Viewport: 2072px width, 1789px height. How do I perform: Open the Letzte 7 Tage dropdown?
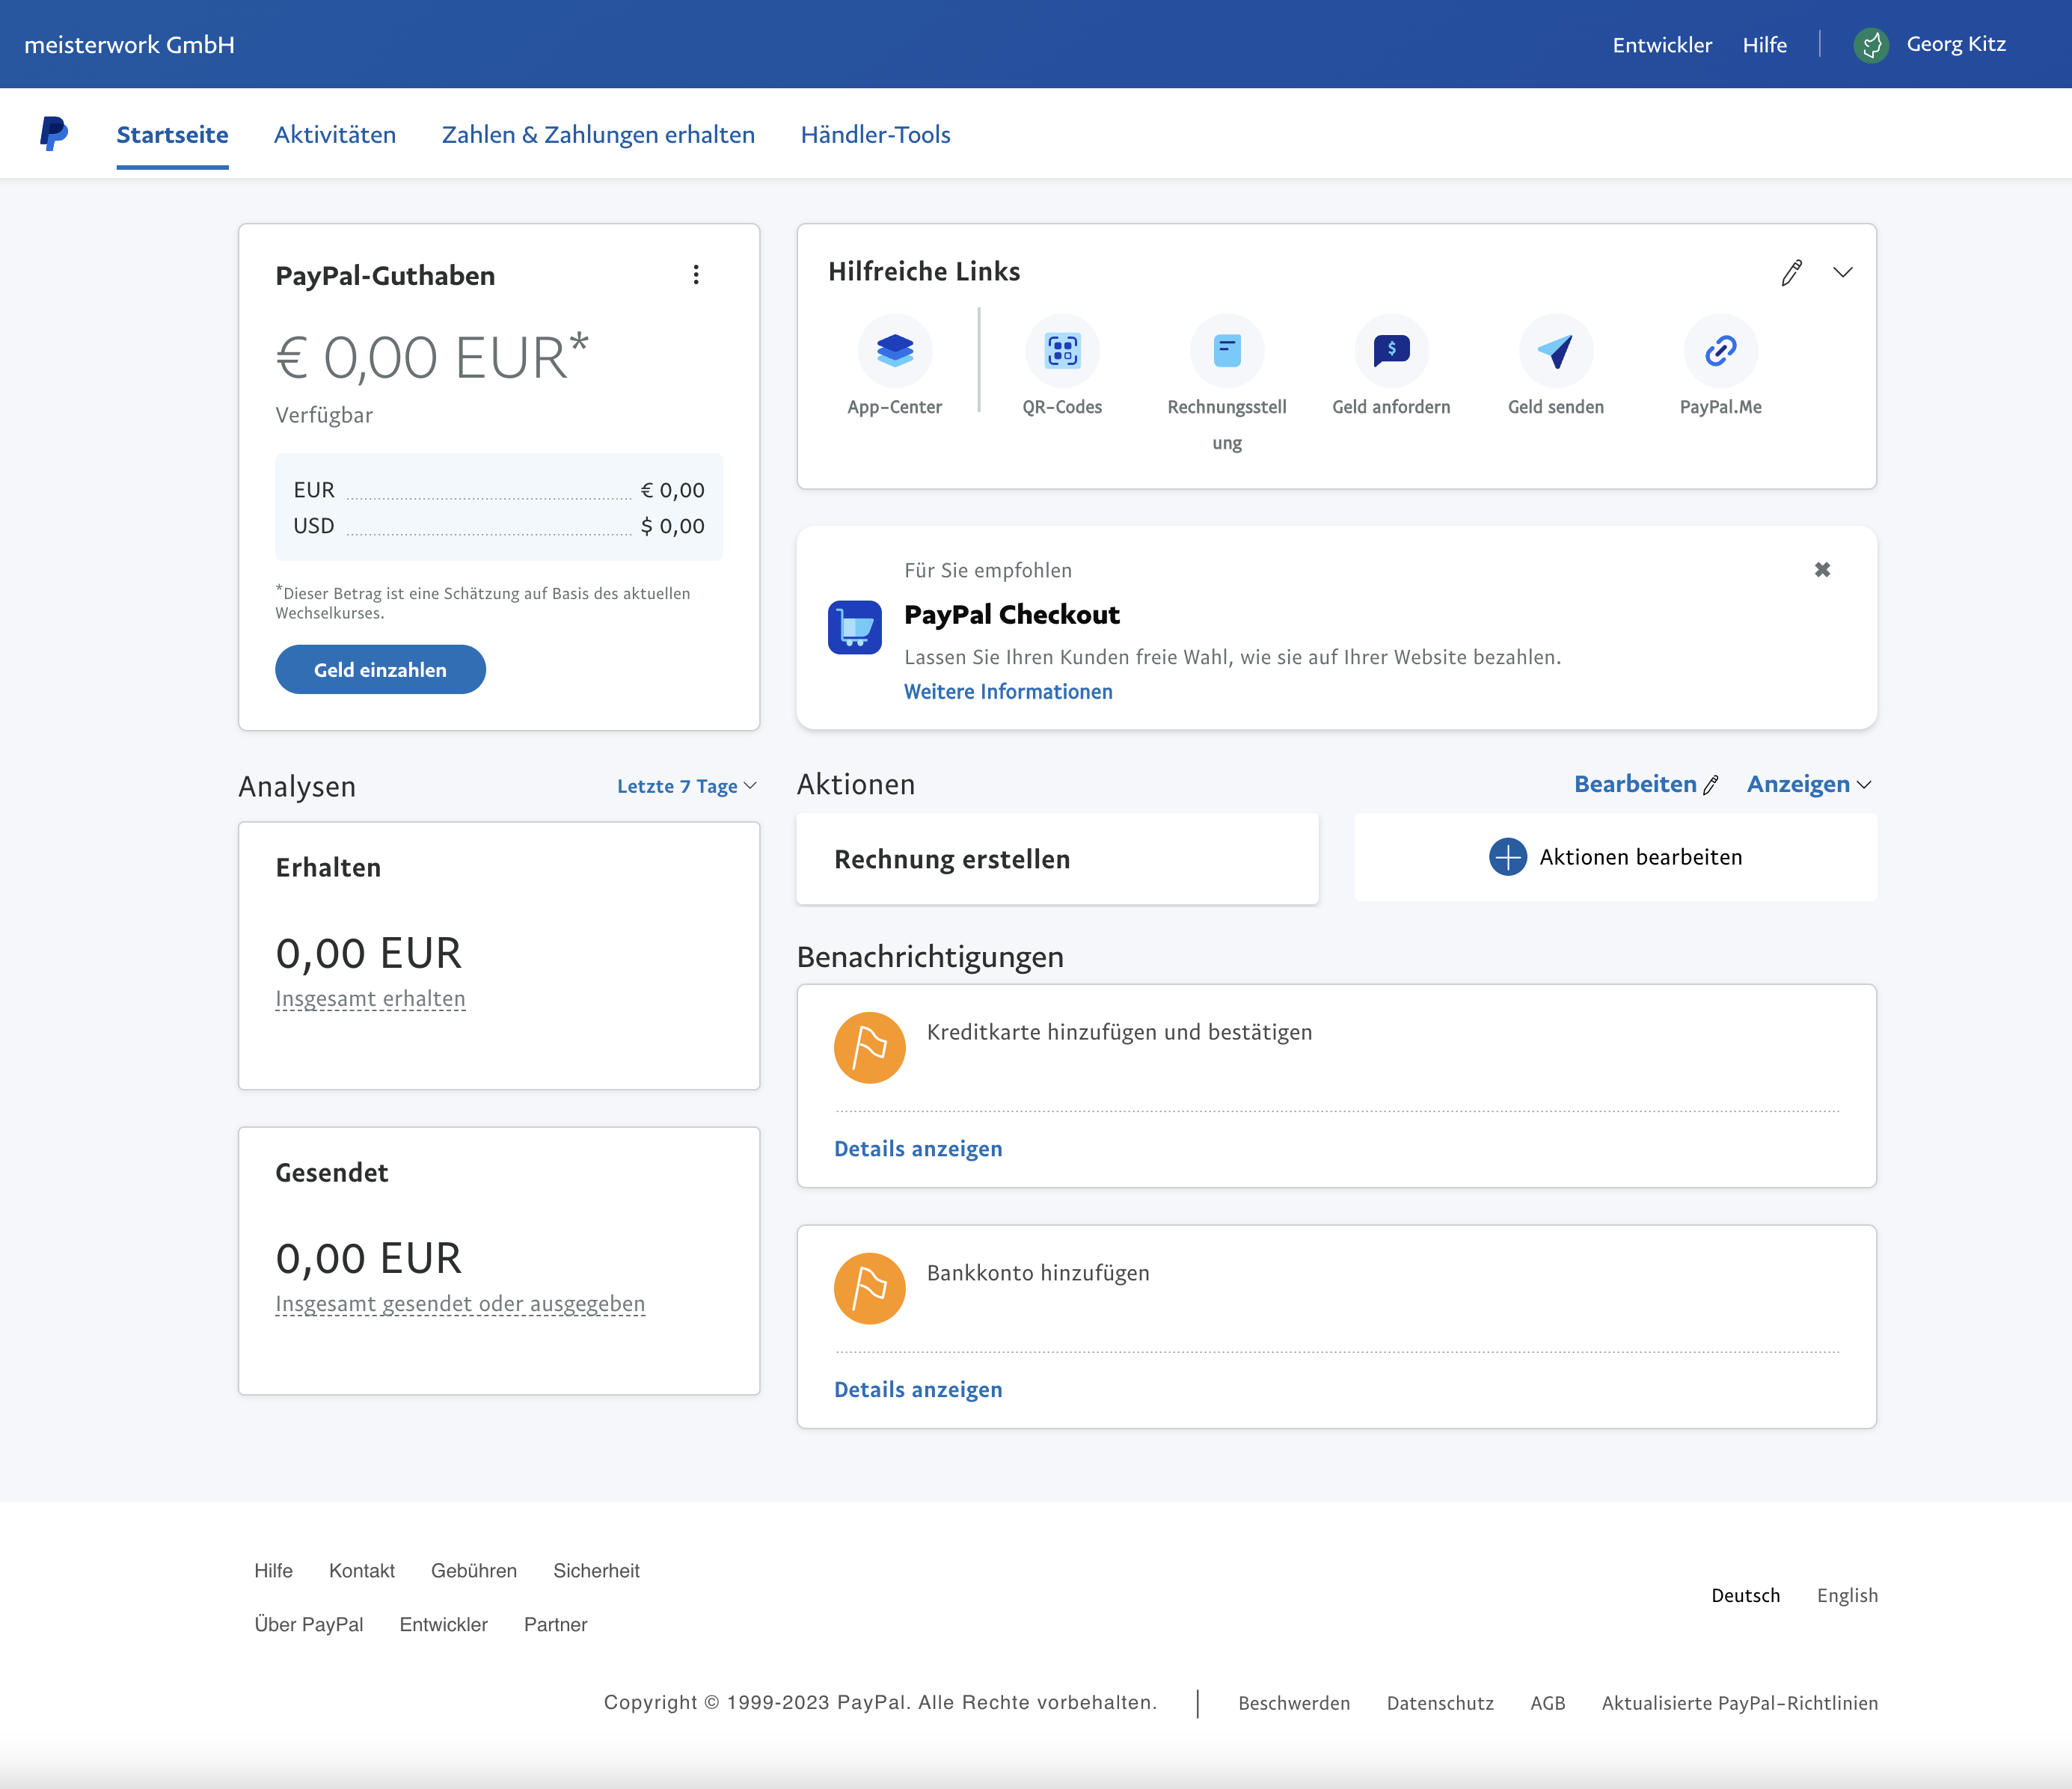coord(686,786)
